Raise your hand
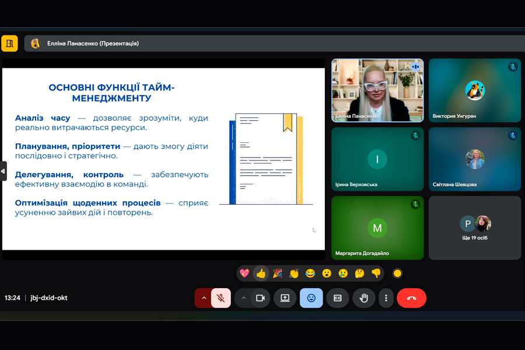 (363, 297)
